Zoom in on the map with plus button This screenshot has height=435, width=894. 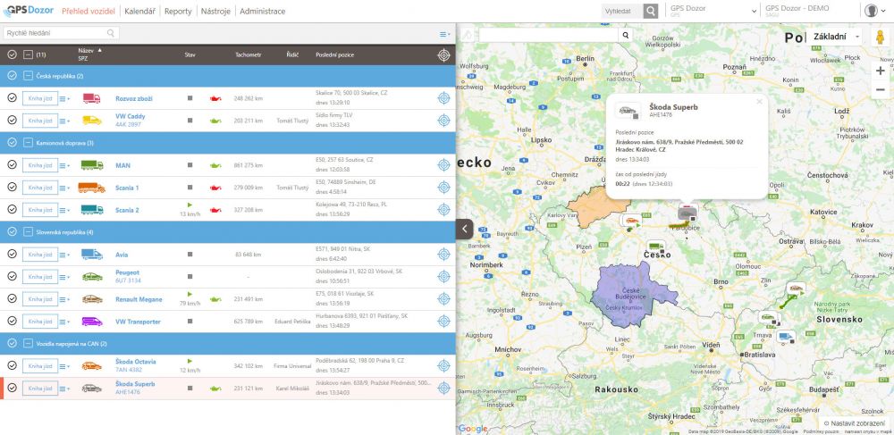880,71
